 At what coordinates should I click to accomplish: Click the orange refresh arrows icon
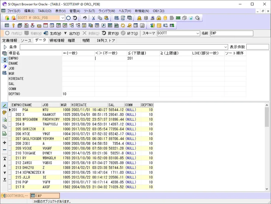pos(123,25)
